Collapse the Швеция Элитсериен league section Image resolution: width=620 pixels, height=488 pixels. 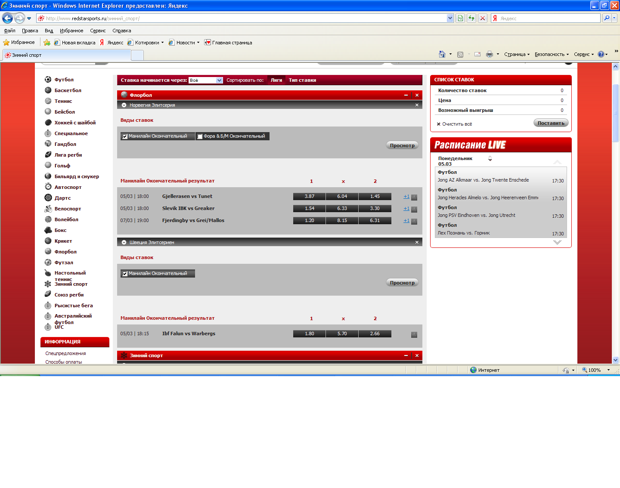[124, 242]
